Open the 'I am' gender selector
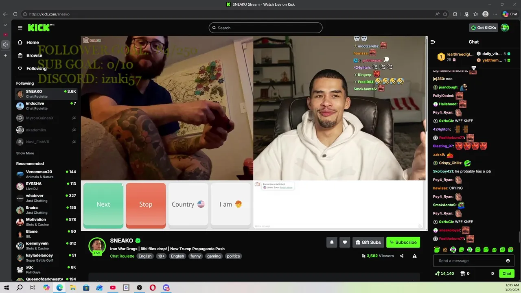Viewport: 521px width, 293px height. point(230,205)
